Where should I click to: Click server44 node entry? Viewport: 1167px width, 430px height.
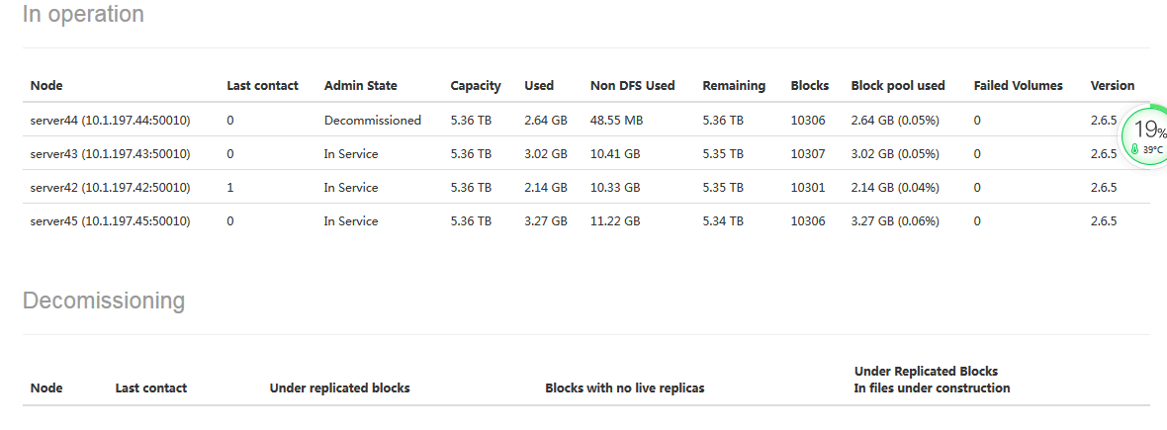(110, 121)
